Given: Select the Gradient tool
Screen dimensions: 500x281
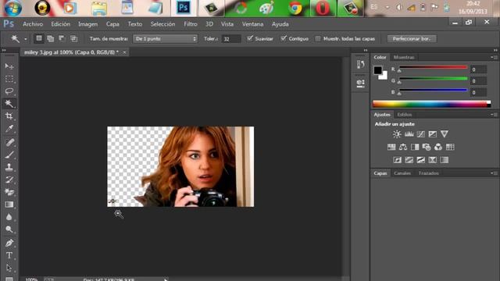Looking at the screenshot, I should 9,205.
